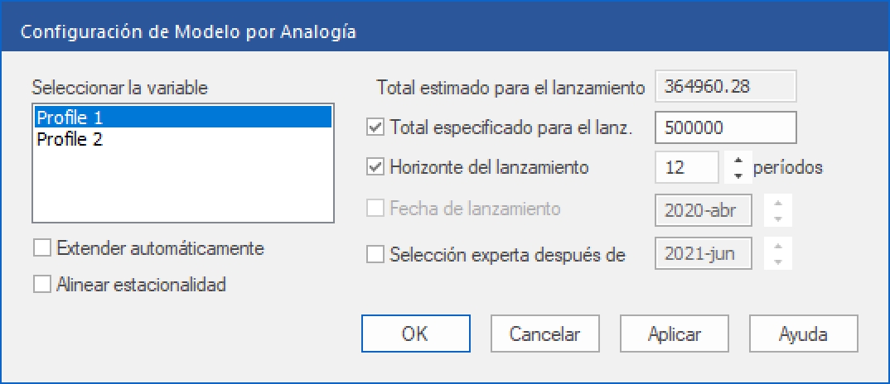Toggle disabled Fecha de lanzamiento checkbox
Viewport: 890px width, 384px height.
[x=375, y=209]
